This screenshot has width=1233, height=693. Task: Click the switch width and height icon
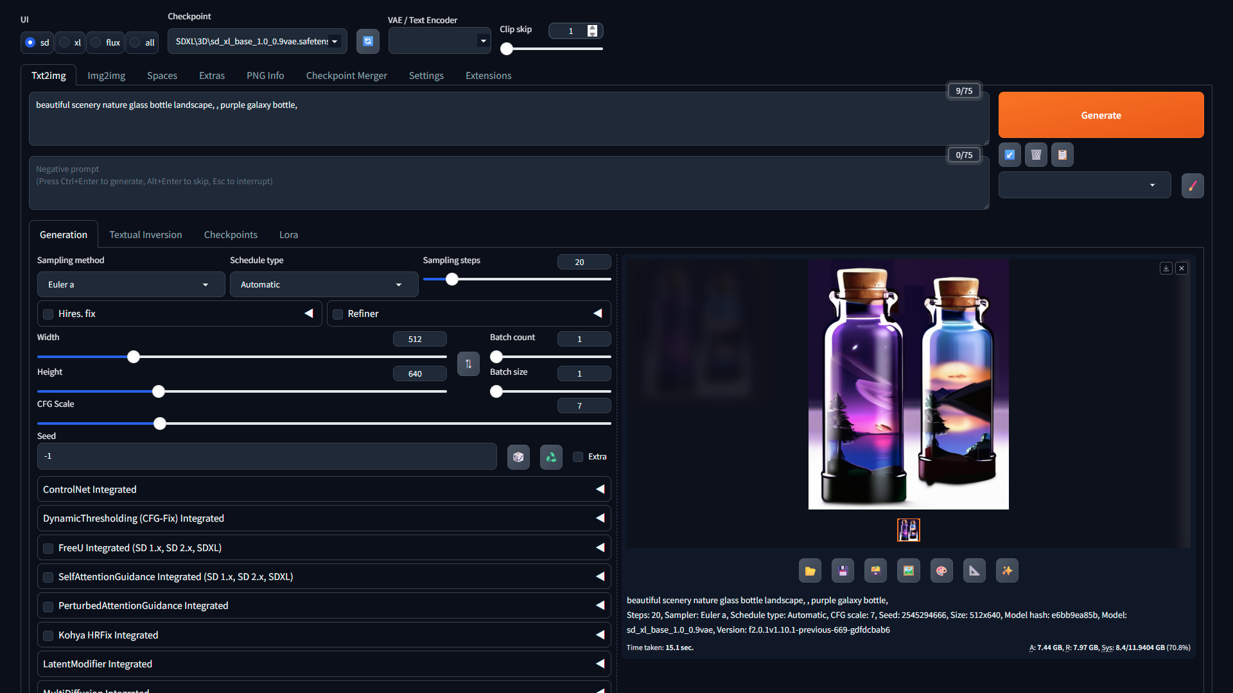(x=468, y=364)
